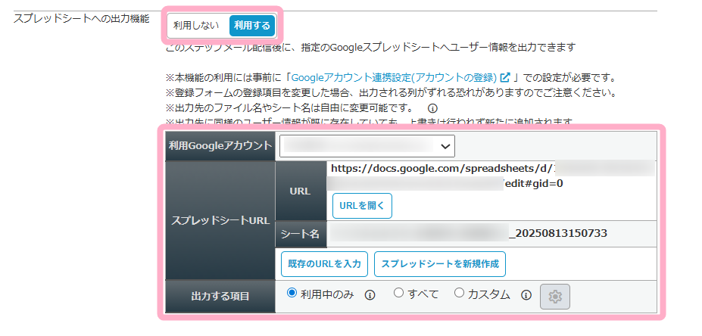The image size is (702, 336).
Task: Open the Googleアカウント連携設定 link
Action: point(394,77)
